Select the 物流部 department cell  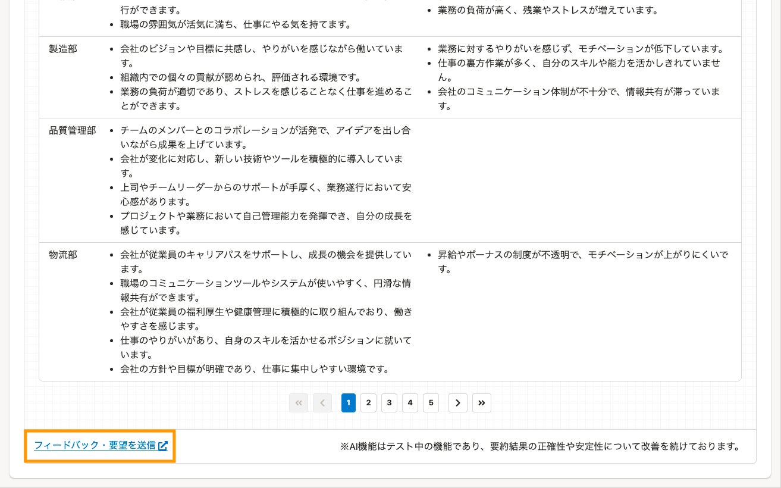(x=63, y=255)
